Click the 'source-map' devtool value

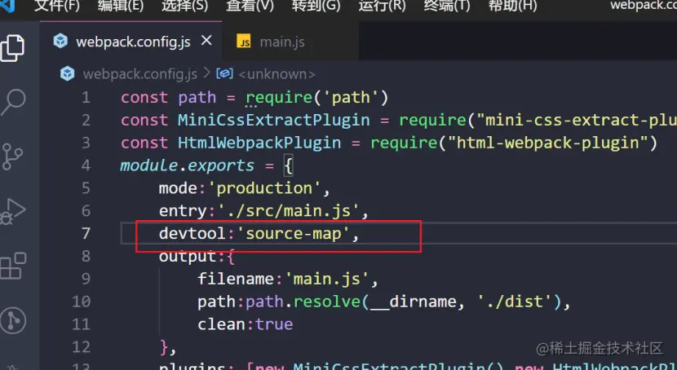tap(294, 234)
